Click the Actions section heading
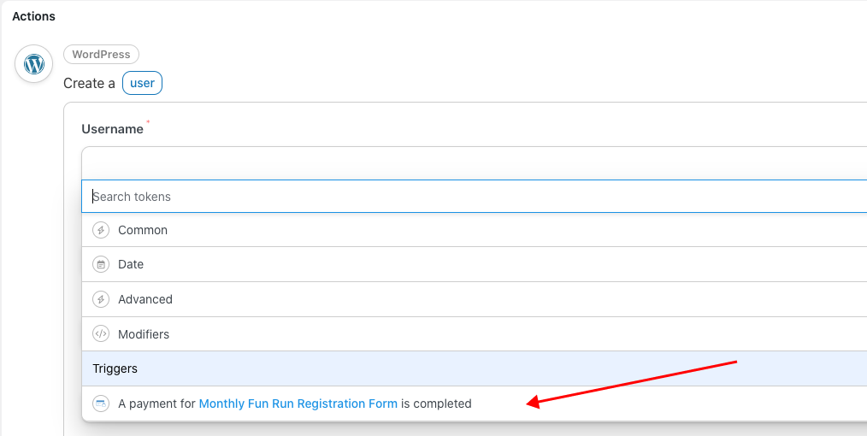Viewport: 867px width, 436px height. (x=33, y=16)
